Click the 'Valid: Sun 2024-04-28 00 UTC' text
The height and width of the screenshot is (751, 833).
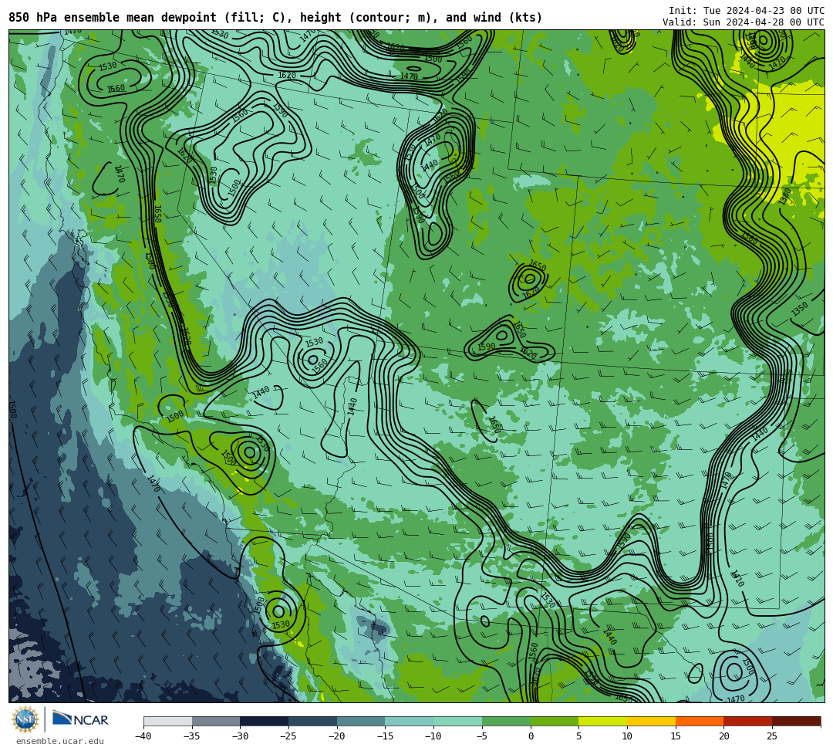click(x=744, y=22)
